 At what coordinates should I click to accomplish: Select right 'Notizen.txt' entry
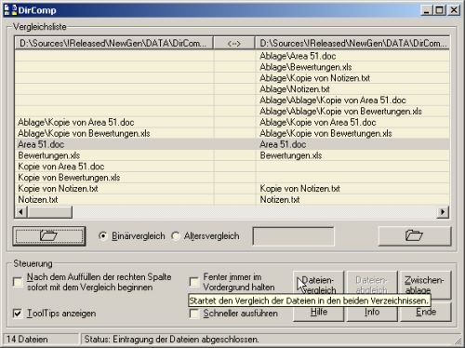pos(280,200)
